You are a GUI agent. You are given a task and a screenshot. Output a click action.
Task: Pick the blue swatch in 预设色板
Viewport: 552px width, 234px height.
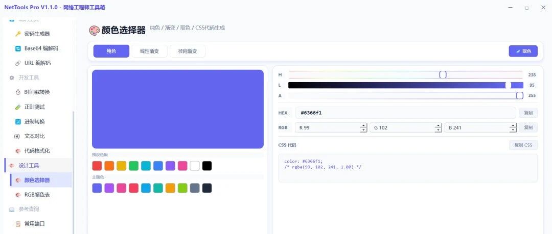158,166
